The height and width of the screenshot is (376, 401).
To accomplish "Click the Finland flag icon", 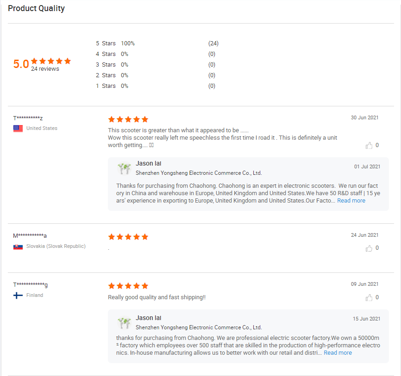I will pos(18,296).
